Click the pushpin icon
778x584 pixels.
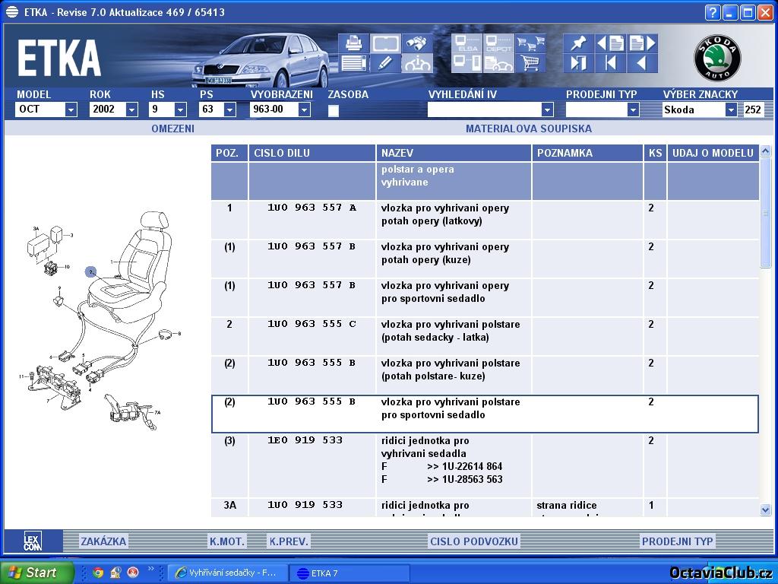tap(578, 43)
